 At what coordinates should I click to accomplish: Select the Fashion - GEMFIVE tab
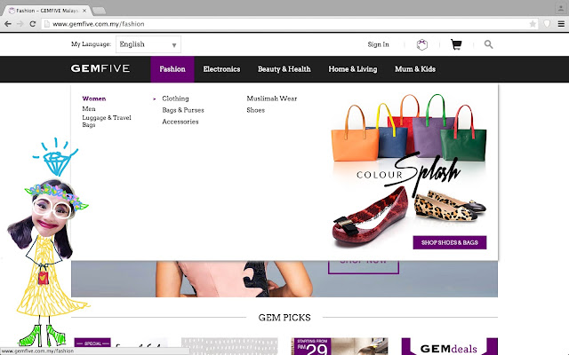(46, 11)
